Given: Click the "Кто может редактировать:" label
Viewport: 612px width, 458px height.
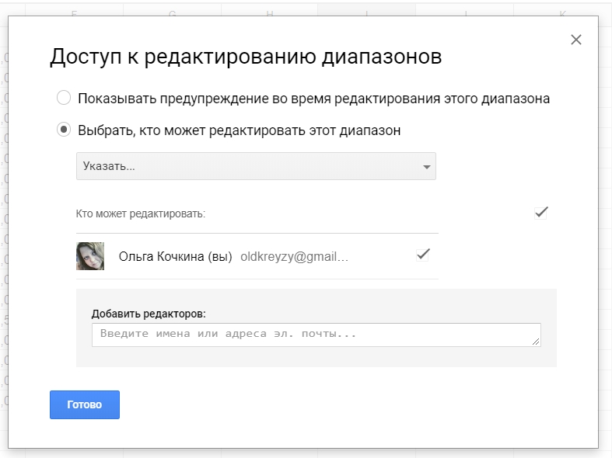Looking at the screenshot, I should (x=141, y=213).
